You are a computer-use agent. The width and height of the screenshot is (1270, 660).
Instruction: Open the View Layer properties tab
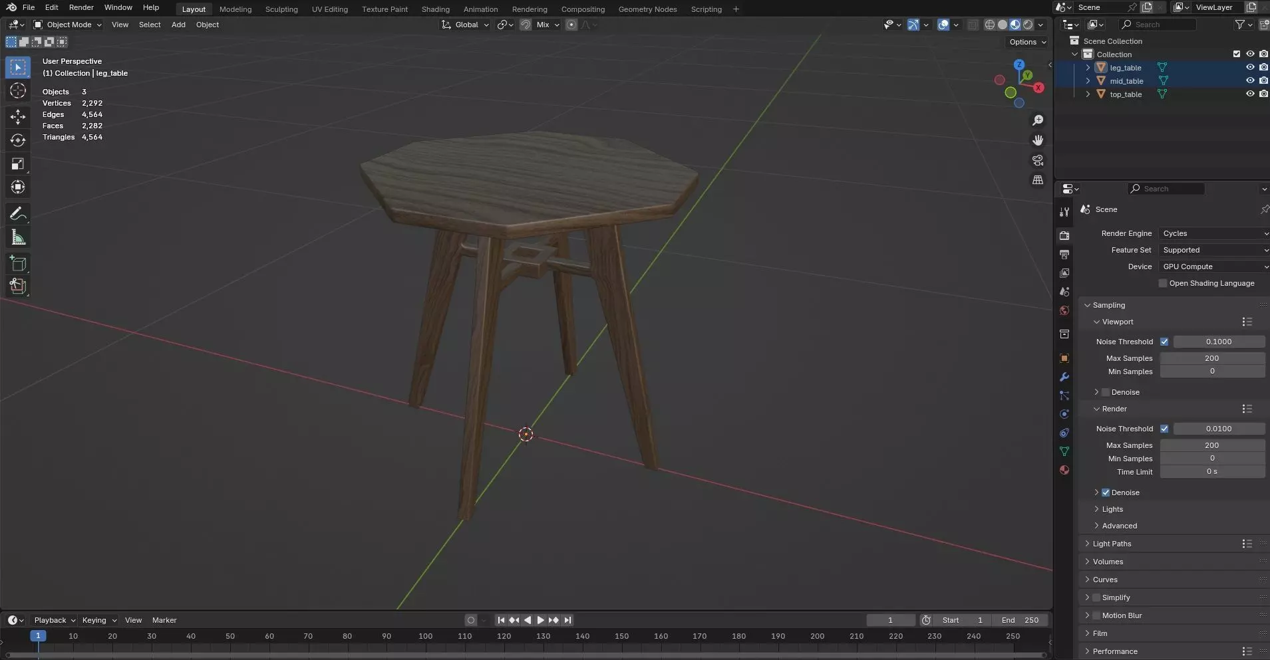click(1064, 273)
